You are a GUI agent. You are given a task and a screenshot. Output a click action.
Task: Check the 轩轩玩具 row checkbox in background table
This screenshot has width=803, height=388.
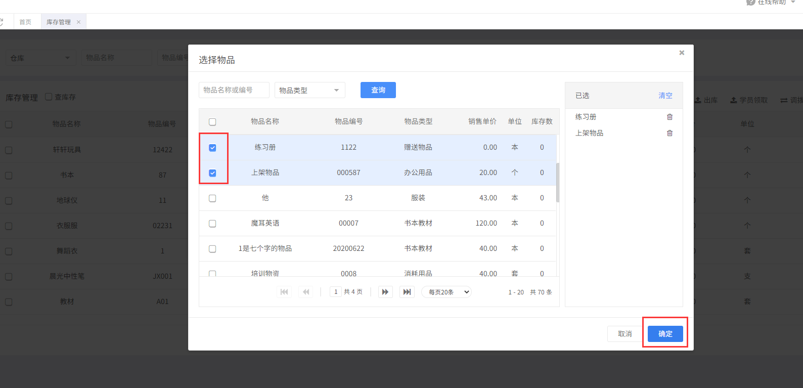coord(9,150)
